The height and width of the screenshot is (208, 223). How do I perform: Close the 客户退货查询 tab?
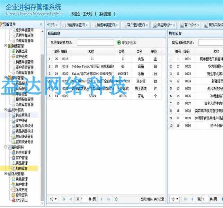(x=147, y=25)
